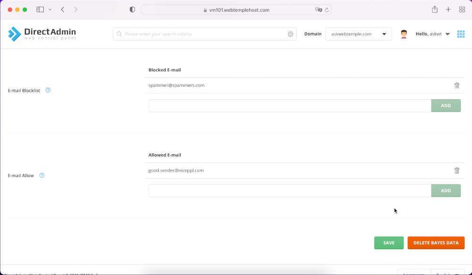Click the address bar URL vm101.webtemplehost.com

(x=239, y=10)
